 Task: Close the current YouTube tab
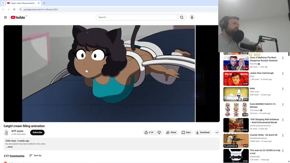click(x=39, y=3)
